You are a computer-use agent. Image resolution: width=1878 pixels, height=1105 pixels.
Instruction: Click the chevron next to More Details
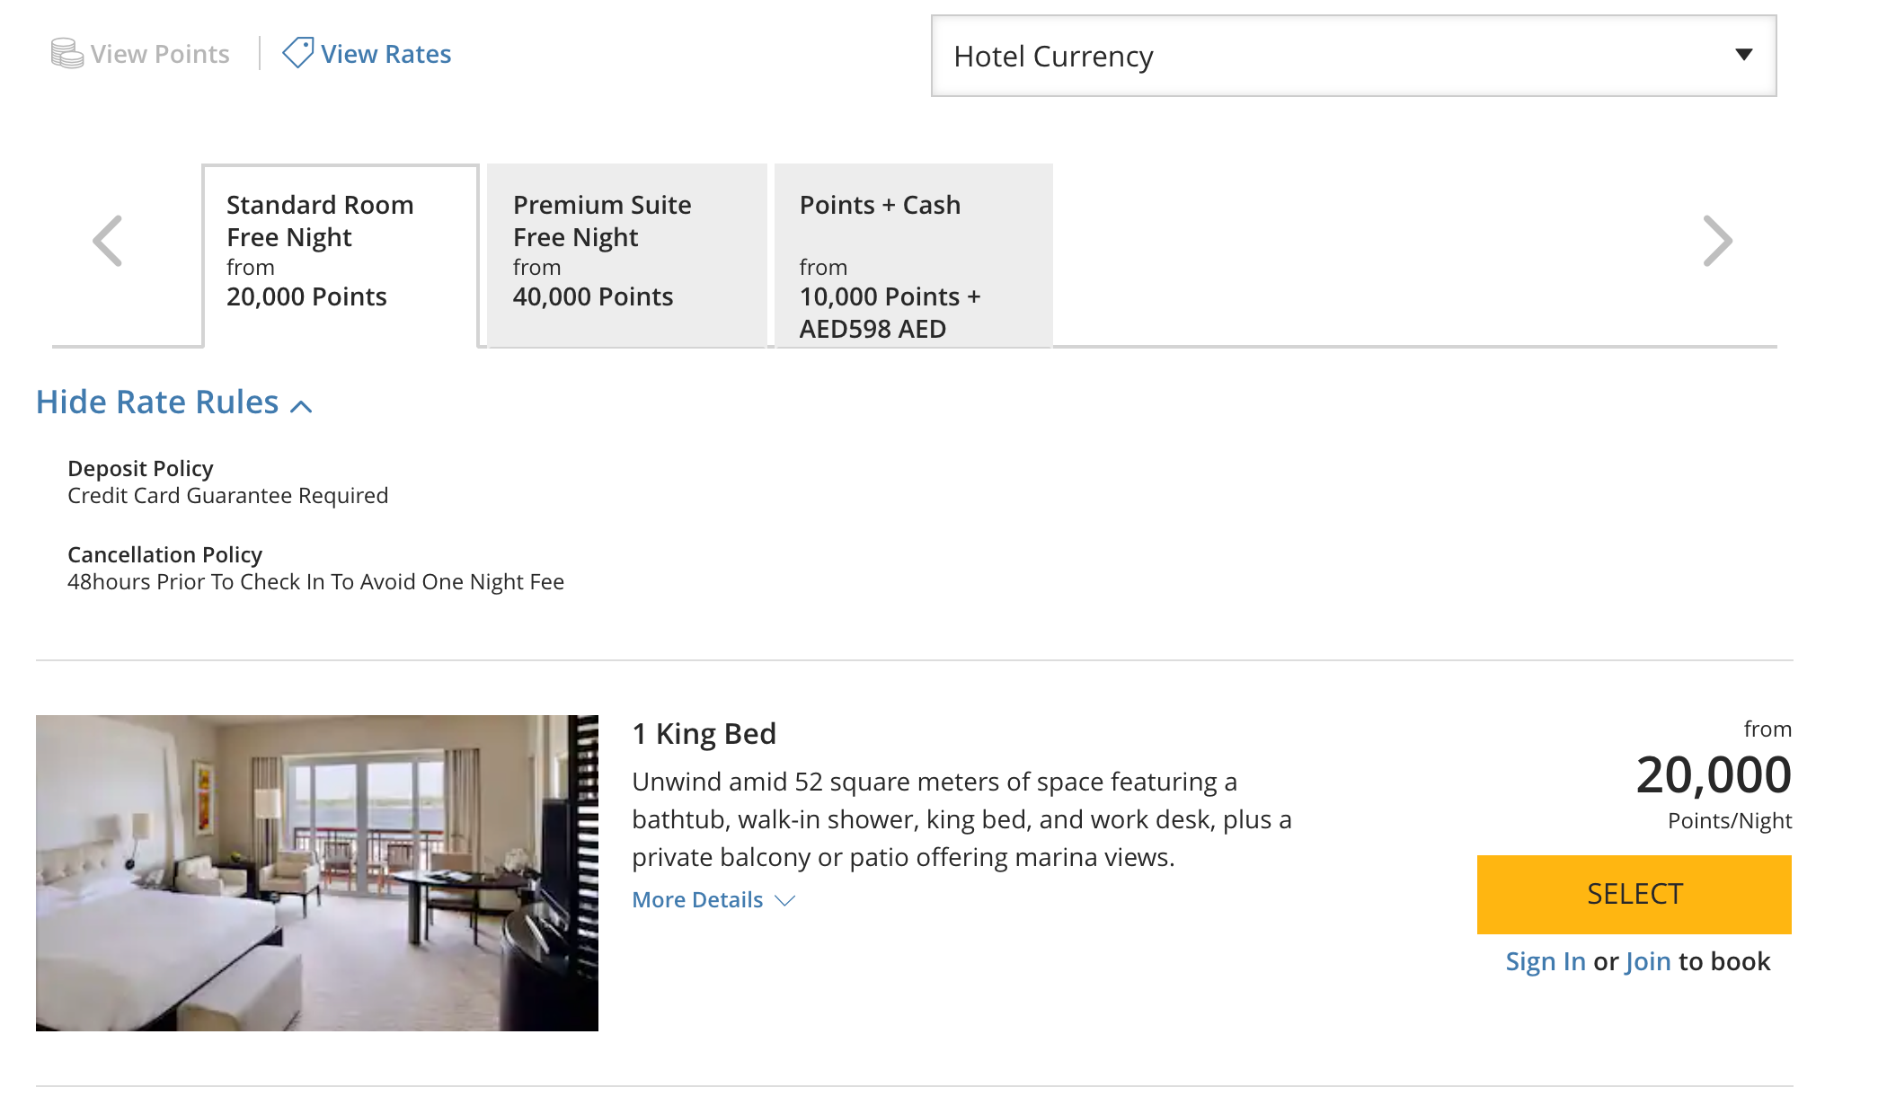(x=785, y=900)
